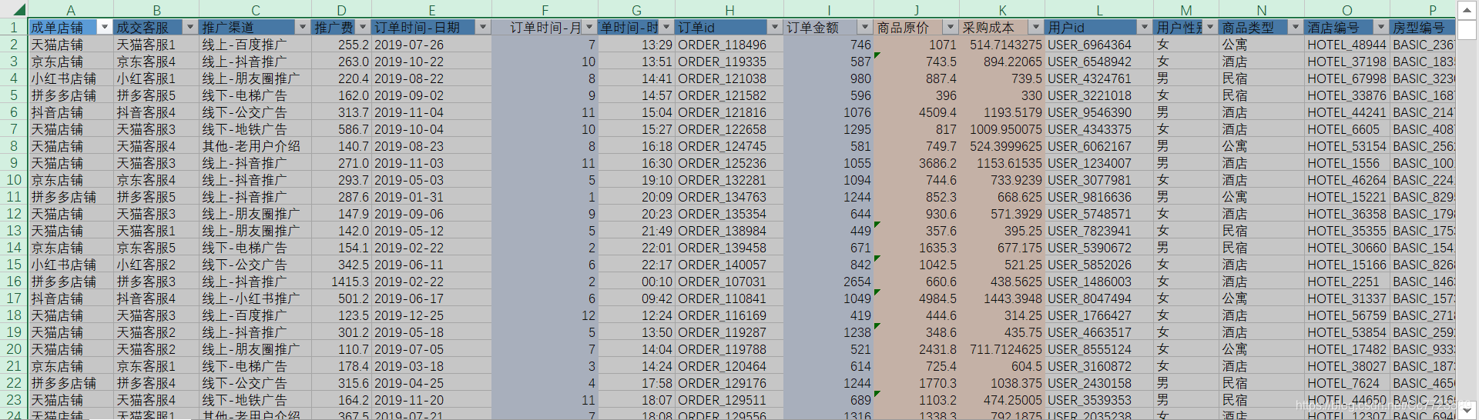Select row 12 header
1479x420 pixels.
click(14, 214)
